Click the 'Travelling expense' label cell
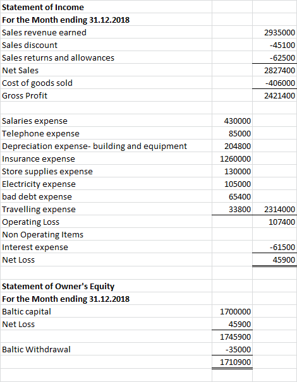This screenshot has width=297, height=382. tap(106, 209)
